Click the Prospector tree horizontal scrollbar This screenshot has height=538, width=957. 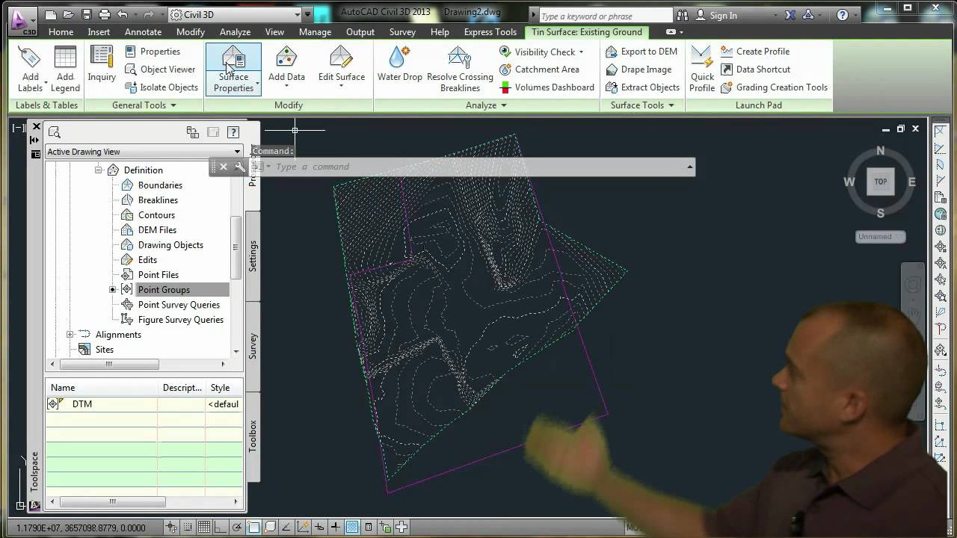tap(109, 365)
